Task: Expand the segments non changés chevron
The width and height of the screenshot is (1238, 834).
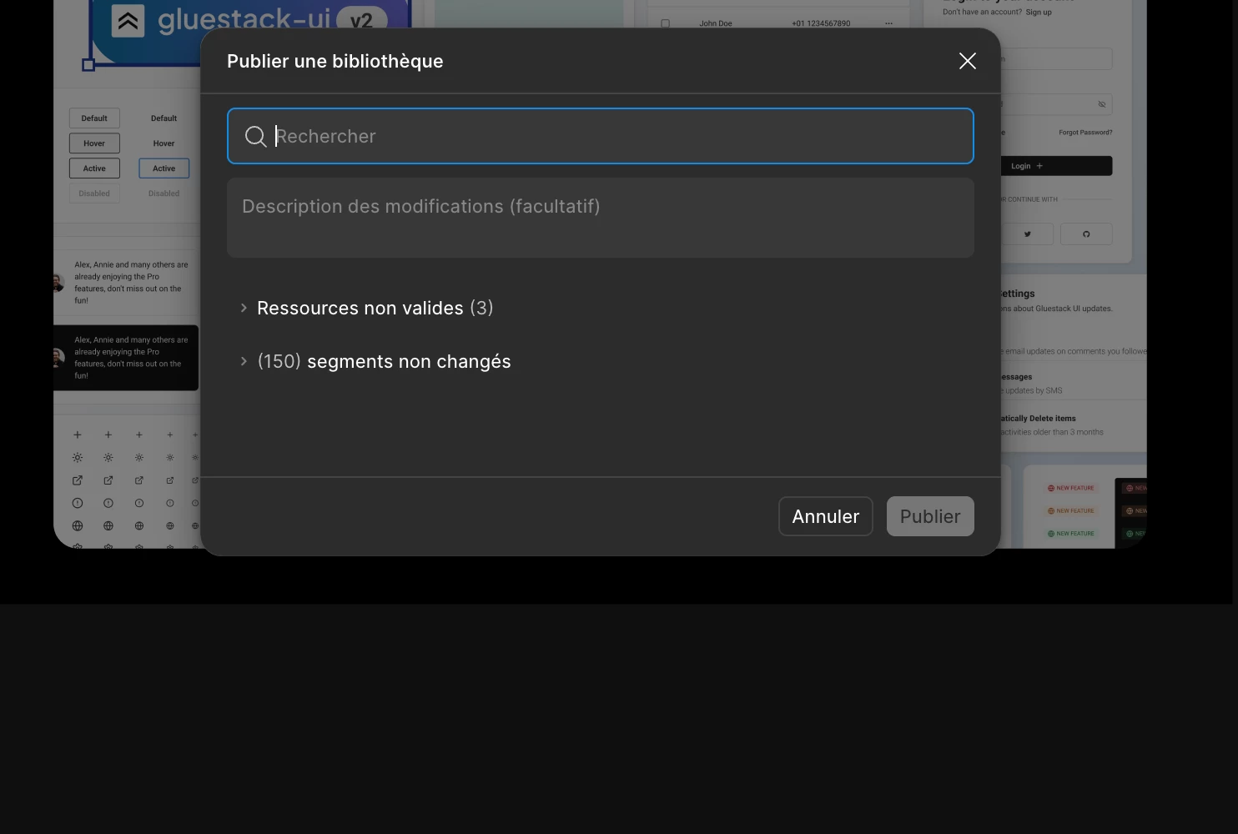Action: coord(244,361)
